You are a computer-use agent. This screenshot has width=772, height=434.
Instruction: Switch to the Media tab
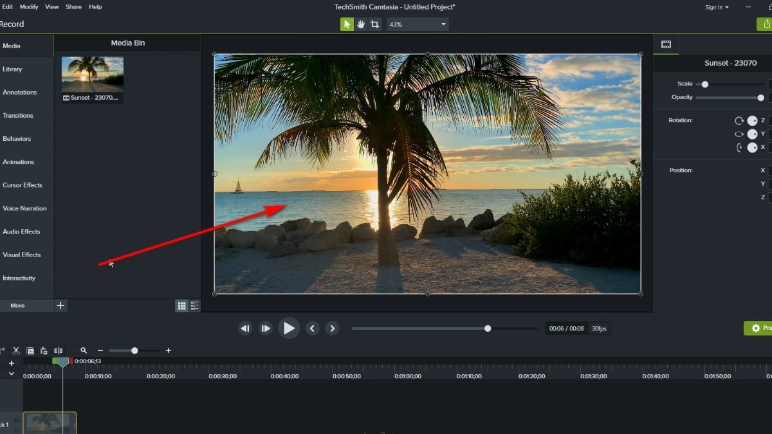[26, 46]
